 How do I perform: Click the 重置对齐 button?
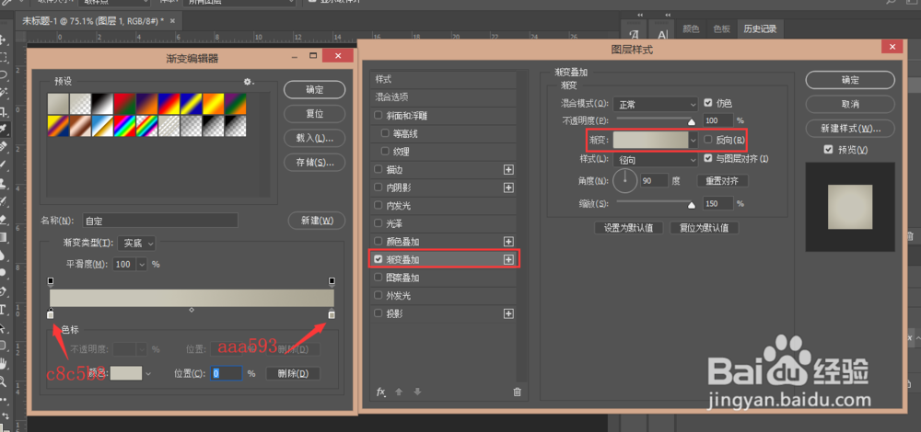722,180
